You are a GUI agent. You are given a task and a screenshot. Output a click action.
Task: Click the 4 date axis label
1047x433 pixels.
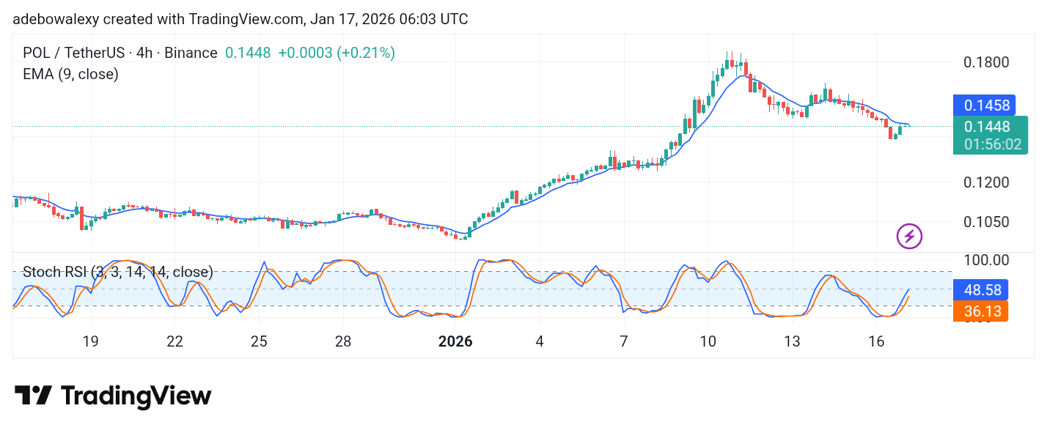[540, 341]
